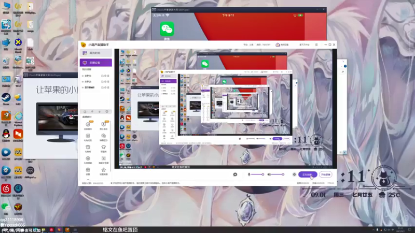Open the QQ penguin desktop shortcut
The height and width of the screenshot is (233, 415).
tap(6, 134)
